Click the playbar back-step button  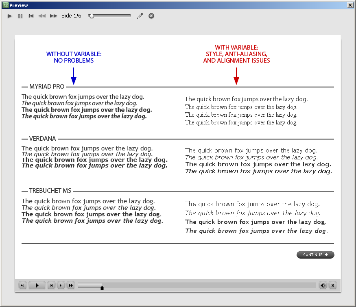point(51,285)
